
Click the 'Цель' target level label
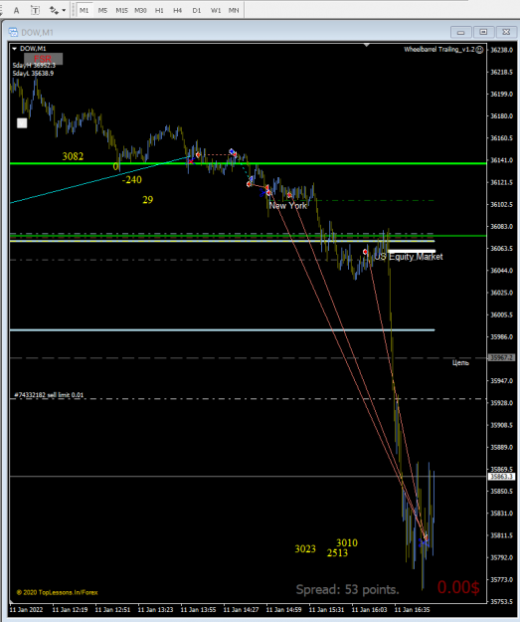[x=460, y=362]
